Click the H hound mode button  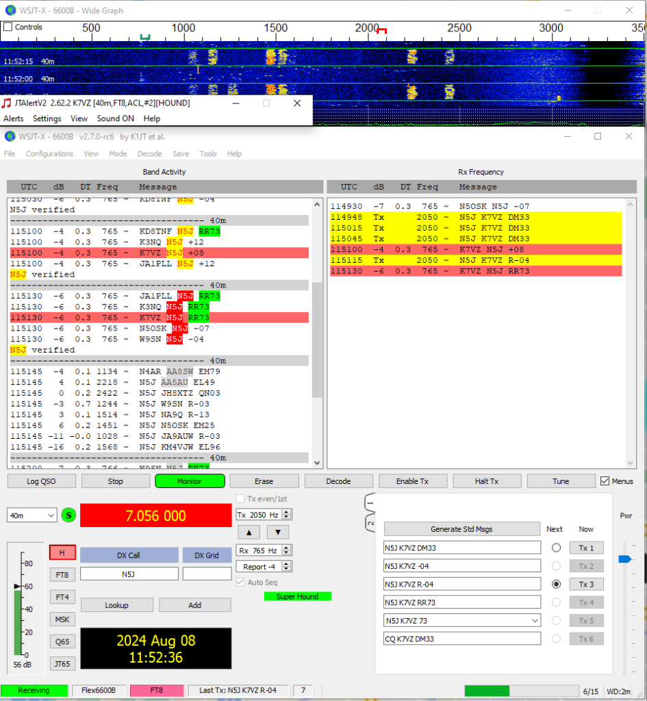pos(62,552)
